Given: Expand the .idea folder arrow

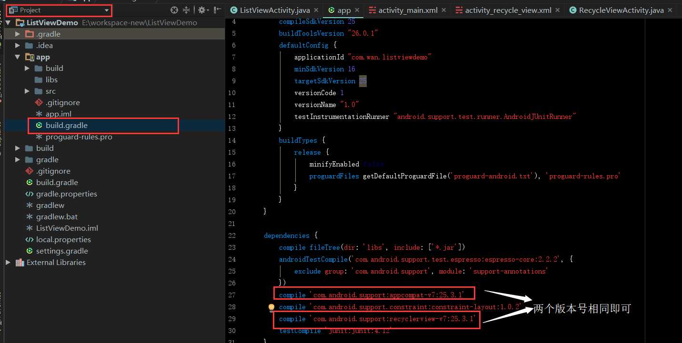Looking at the screenshot, I should coord(18,46).
